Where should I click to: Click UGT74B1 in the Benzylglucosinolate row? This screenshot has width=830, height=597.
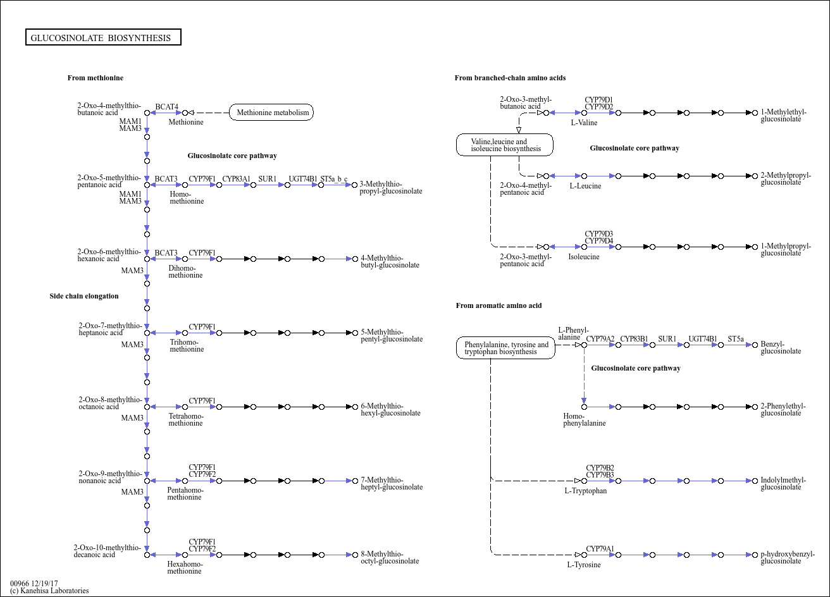pos(703,339)
